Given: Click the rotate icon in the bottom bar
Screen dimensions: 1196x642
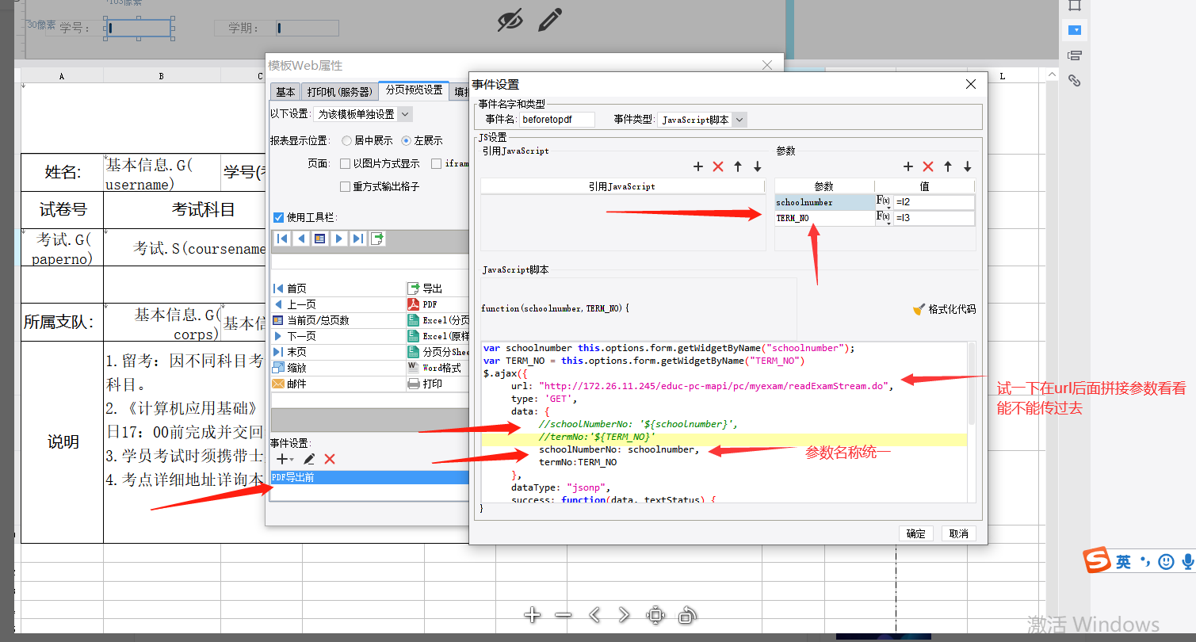Looking at the screenshot, I should pyautogui.click(x=687, y=615).
